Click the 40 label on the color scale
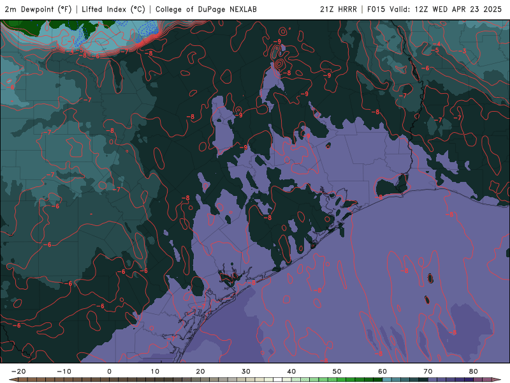The image size is (510, 383). pyautogui.click(x=291, y=372)
